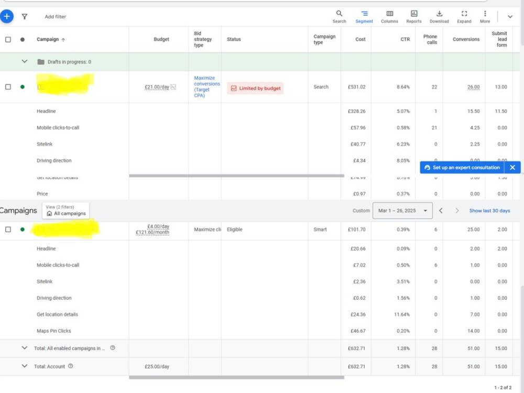Click green status dot of Search campaign
The width and height of the screenshot is (524, 393).
click(x=23, y=87)
